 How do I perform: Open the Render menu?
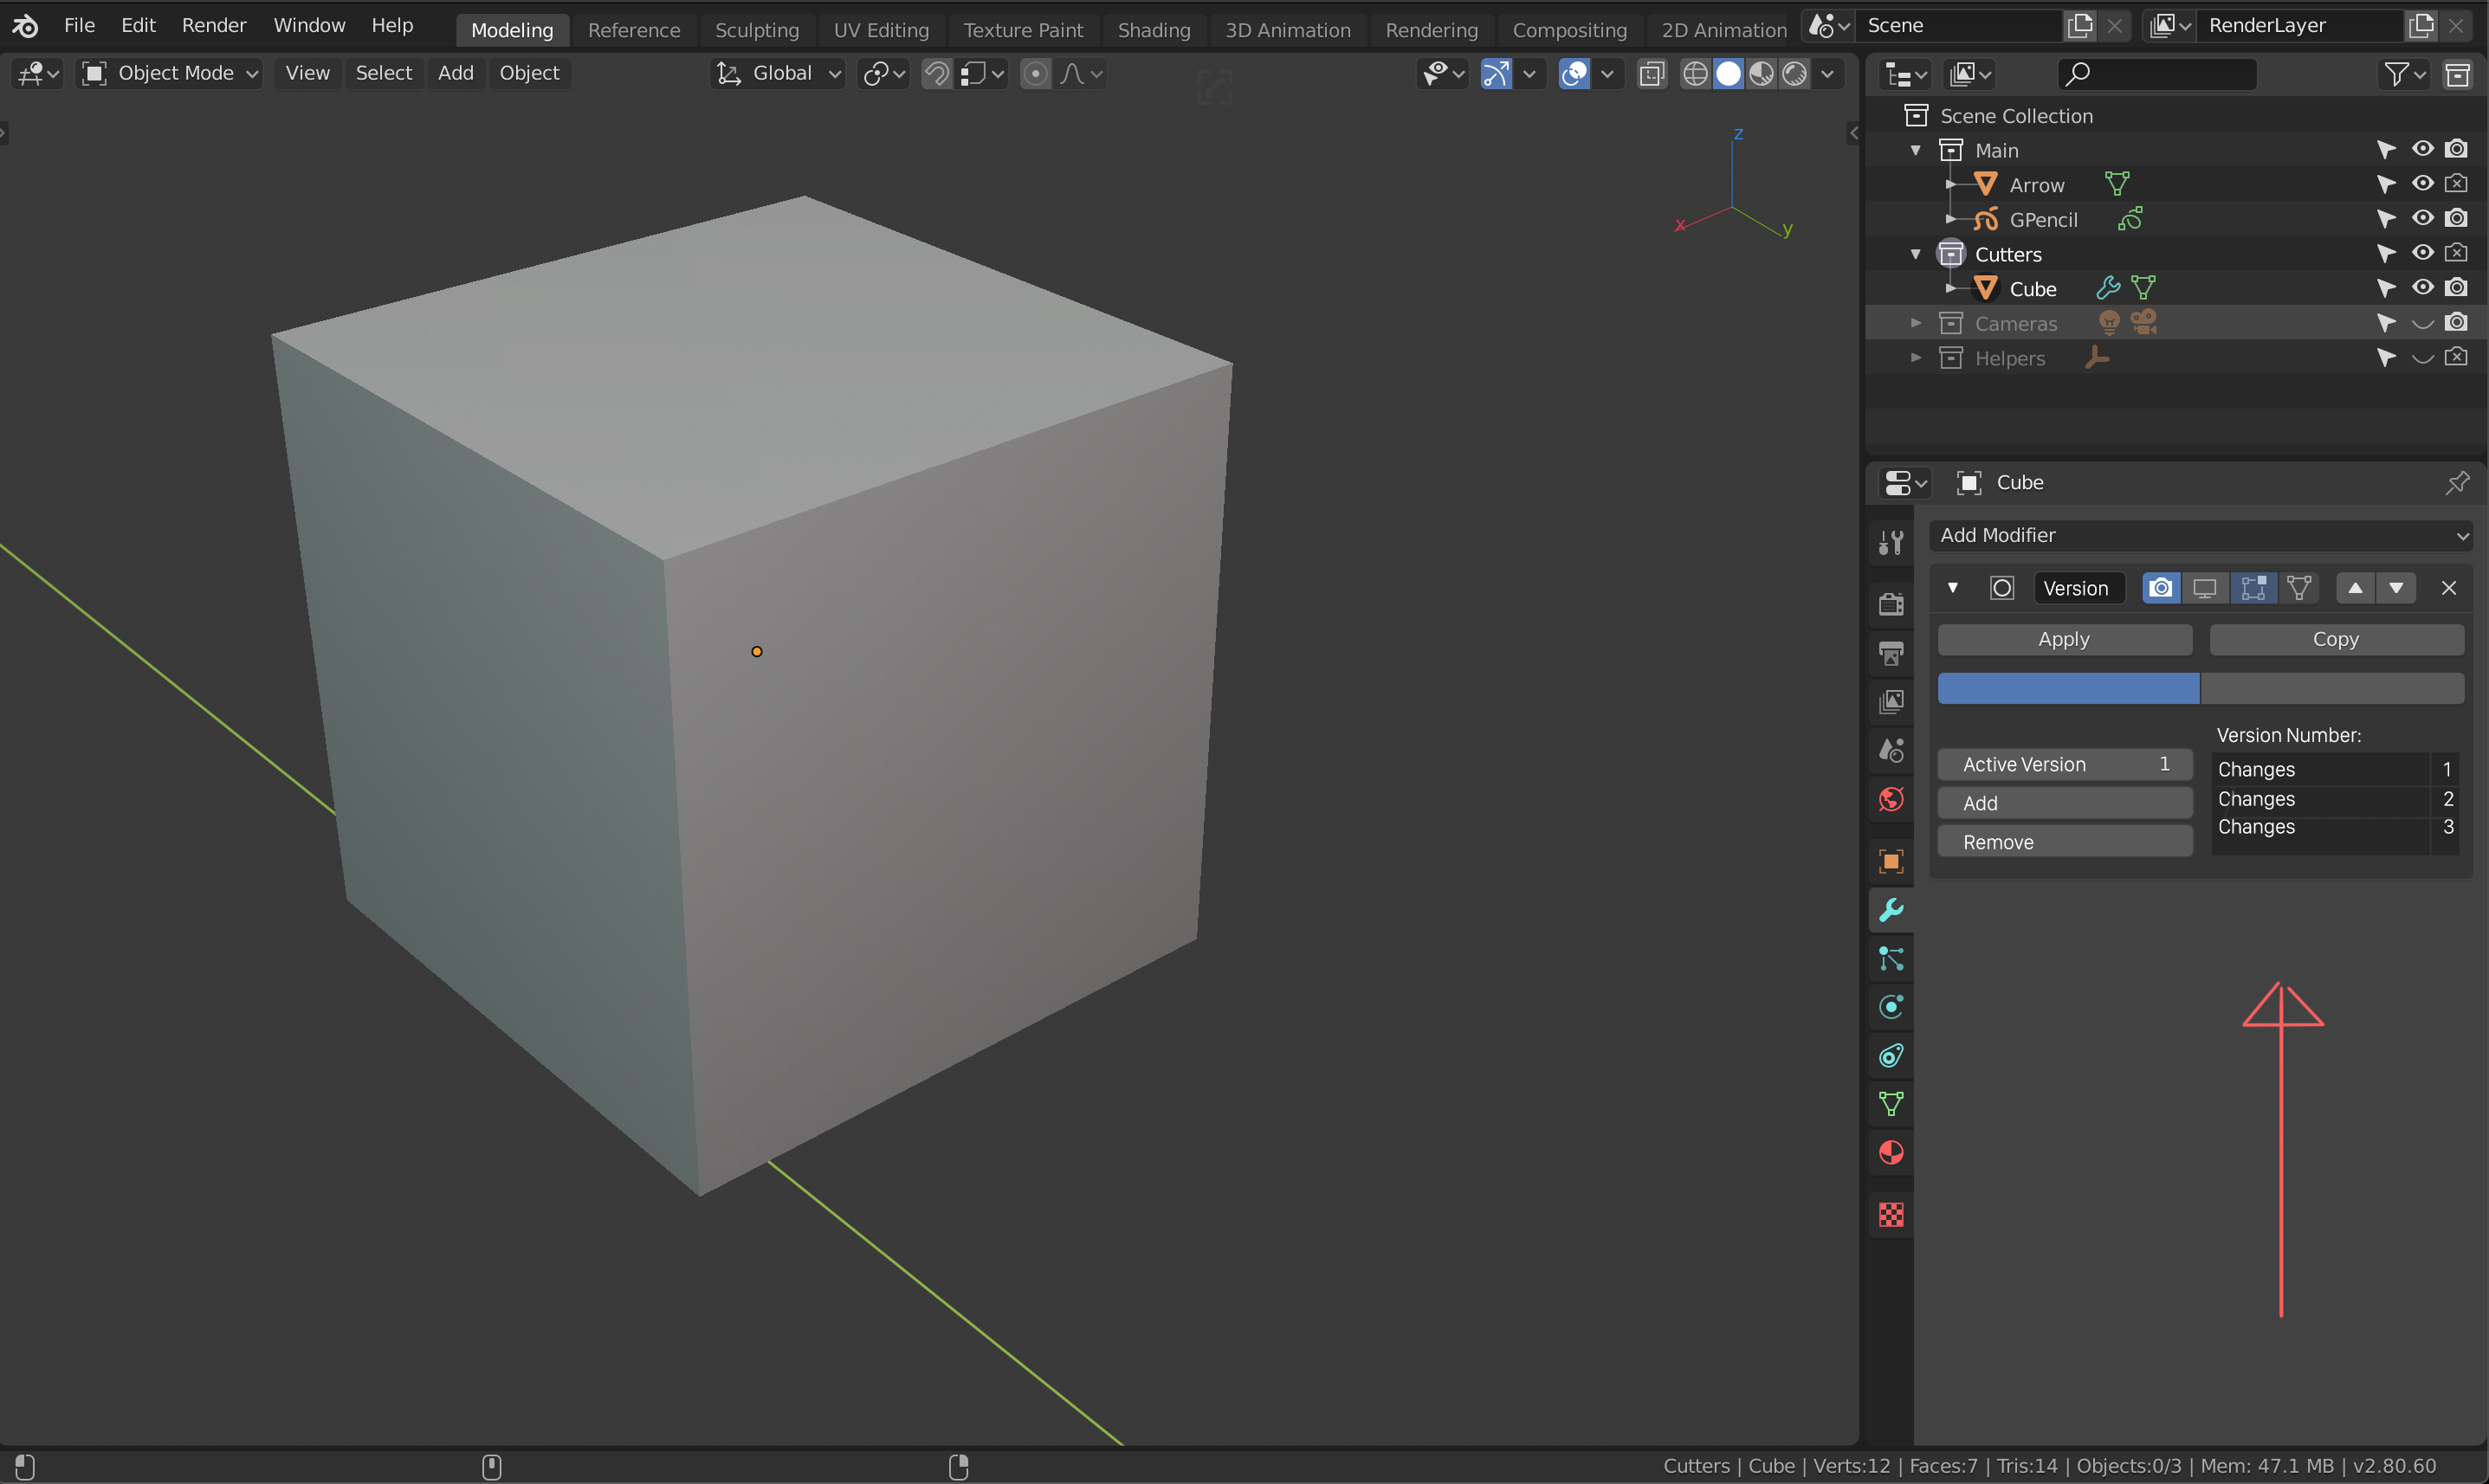pyautogui.click(x=214, y=25)
